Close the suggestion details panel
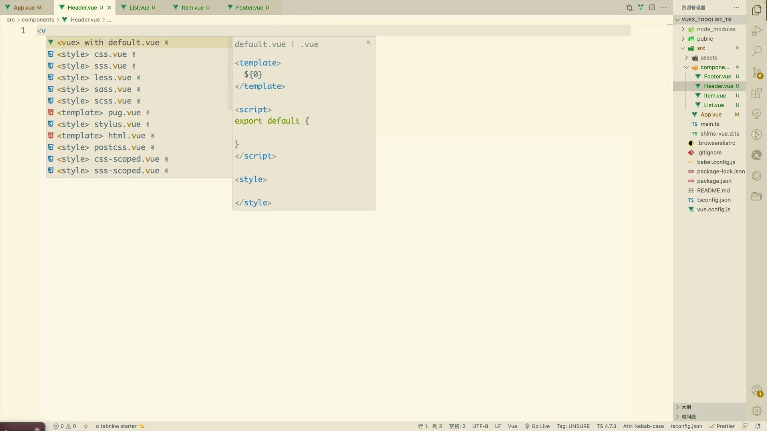This screenshot has height=431, width=767. click(x=368, y=42)
